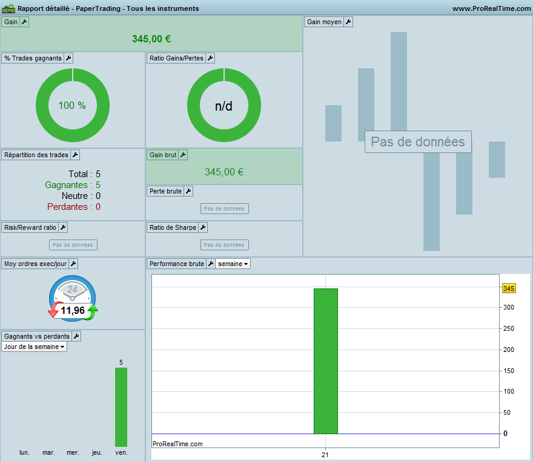Open Gagnants vs perdants wrench settings

(x=76, y=336)
